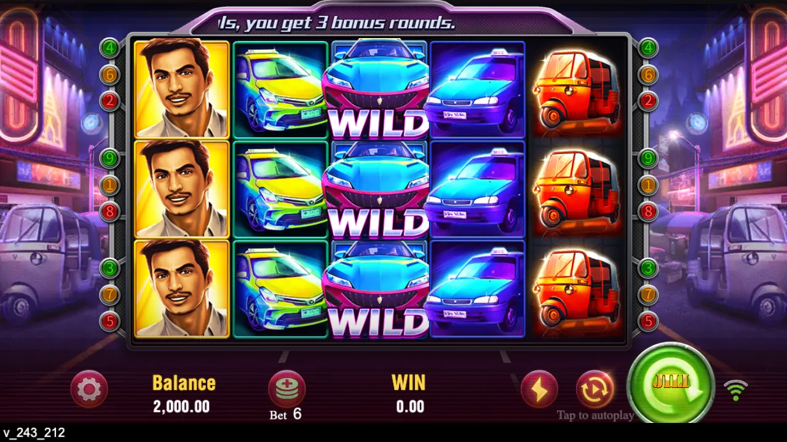Viewport: 787px width, 442px height.
Task: Select payline 5 marker on left side
Action: (109, 321)
